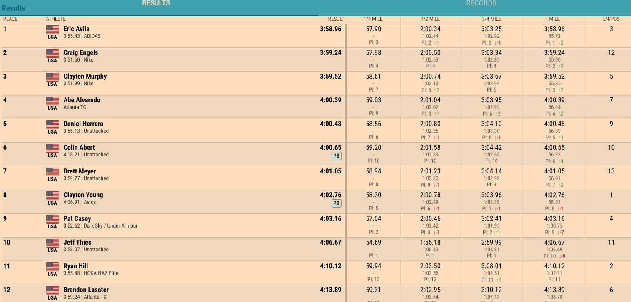Click Eric Avila's 3:58.96 result time
The height and width of the screenshot is (302, 631).
tap(331, 29)
